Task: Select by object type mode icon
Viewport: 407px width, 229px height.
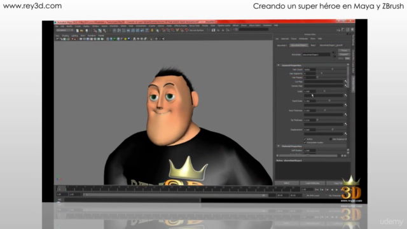Action: click(x=100, y=31)
